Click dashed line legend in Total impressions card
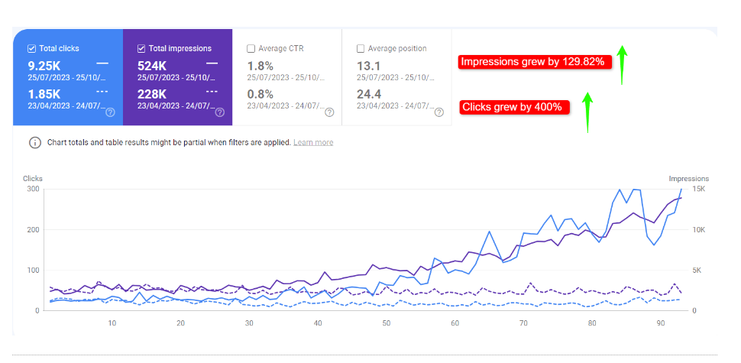This screenshot has width=741, height=363. tap(212, 92)
